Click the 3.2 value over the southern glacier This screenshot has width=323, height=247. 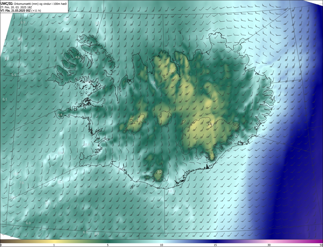point(159,172)
